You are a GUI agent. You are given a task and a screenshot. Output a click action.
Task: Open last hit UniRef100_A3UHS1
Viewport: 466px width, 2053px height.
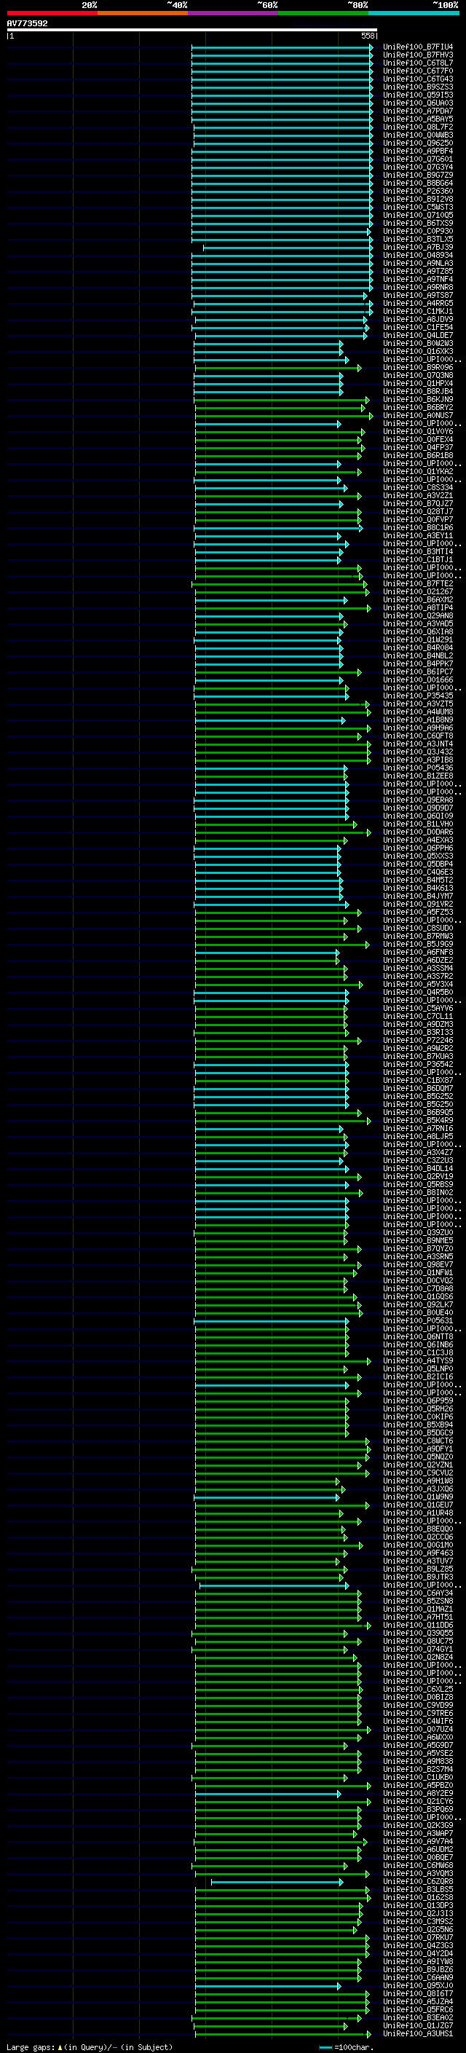point(418,2034)
